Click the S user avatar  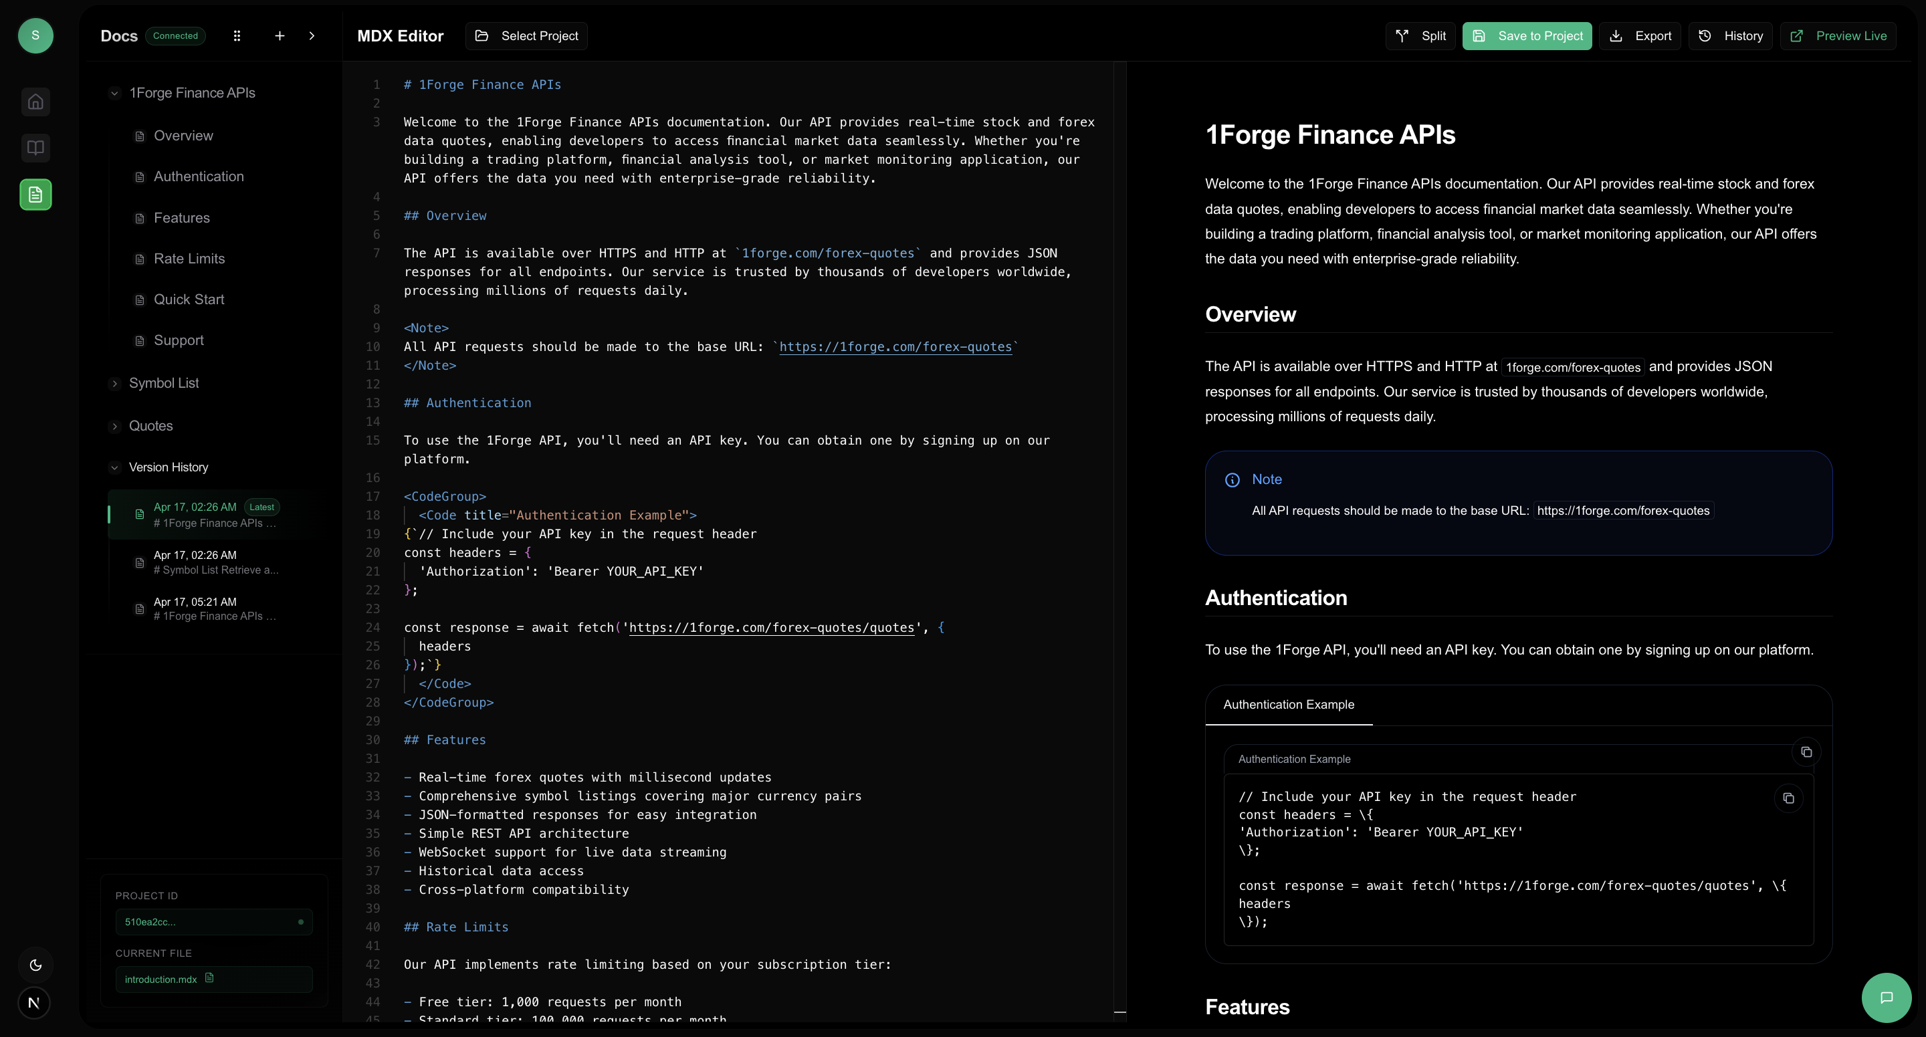pos(35,35)
